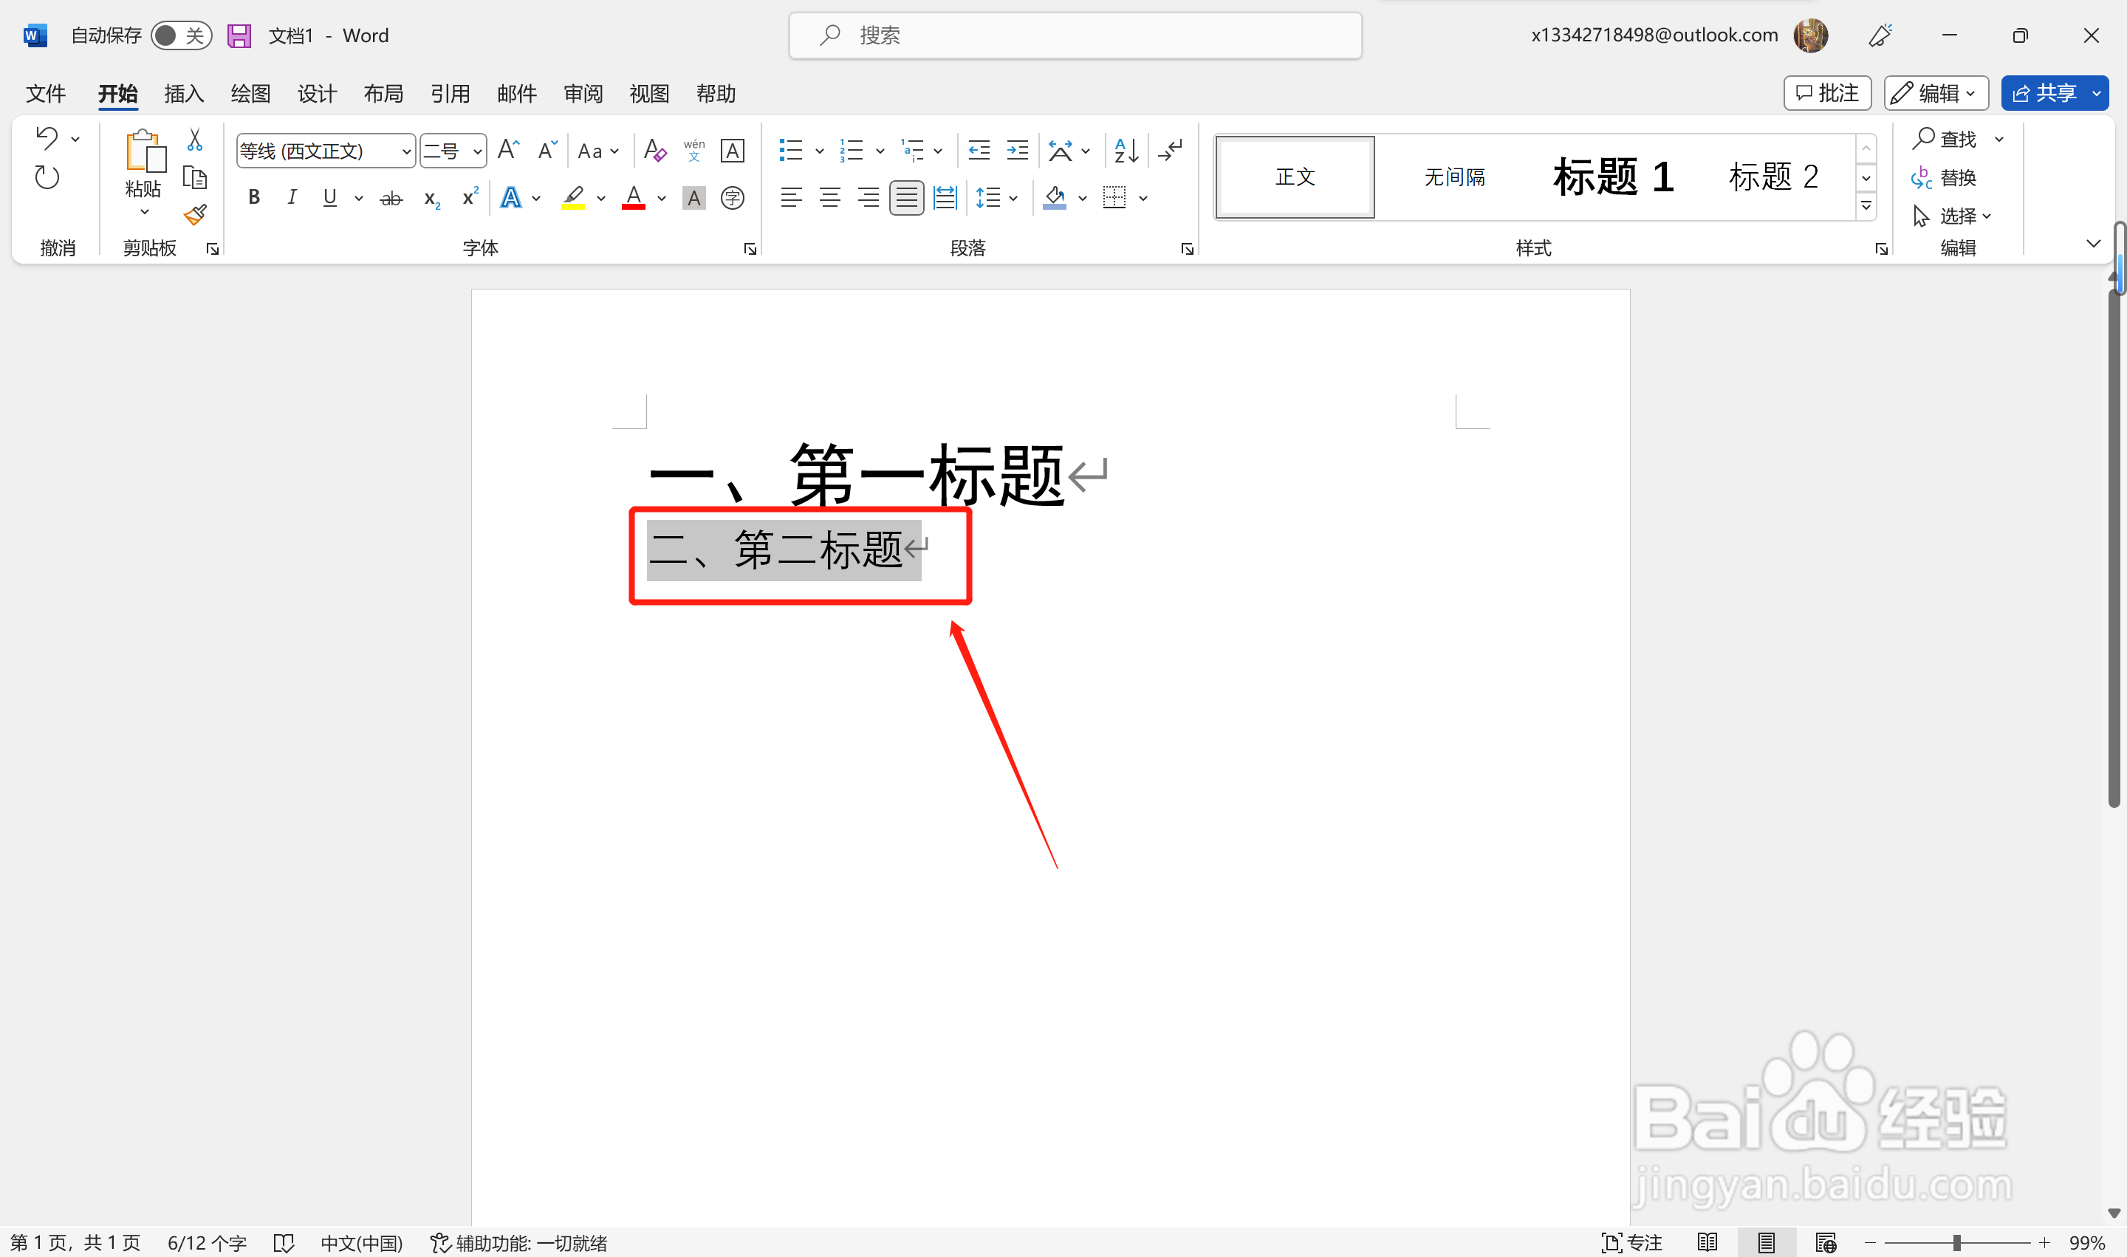Increase paragraph indent
The width and height of the screenshot is (2127, 1257).
coord(1016,151)
